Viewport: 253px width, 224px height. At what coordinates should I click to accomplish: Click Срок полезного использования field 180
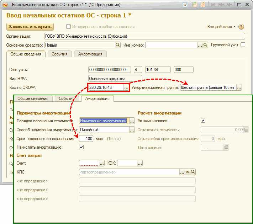point(86,139)
